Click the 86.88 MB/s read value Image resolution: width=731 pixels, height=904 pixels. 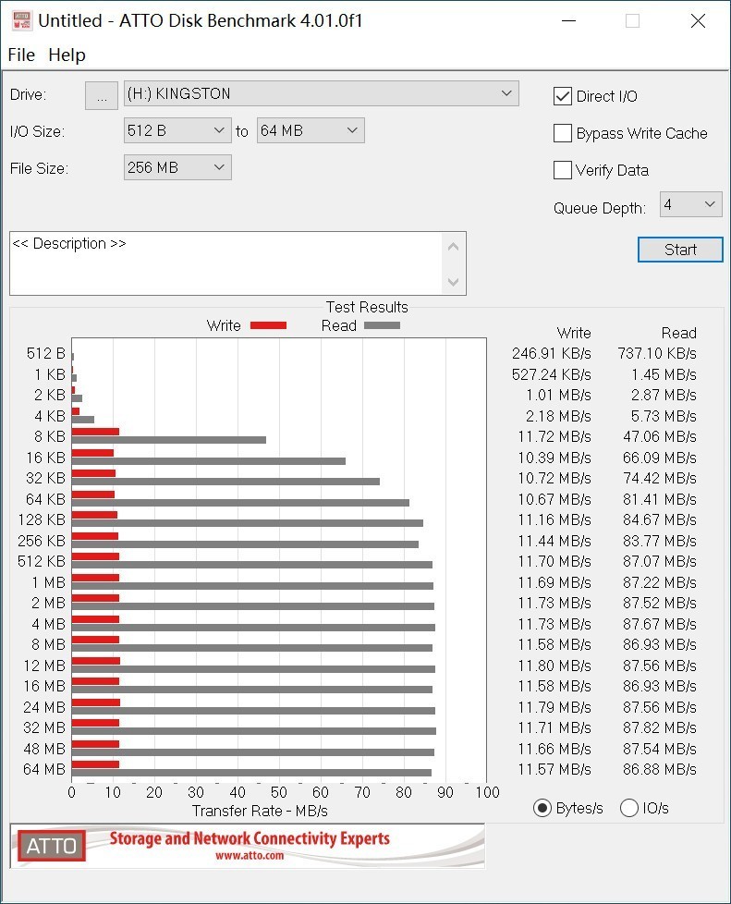click(x=660, y=769)
